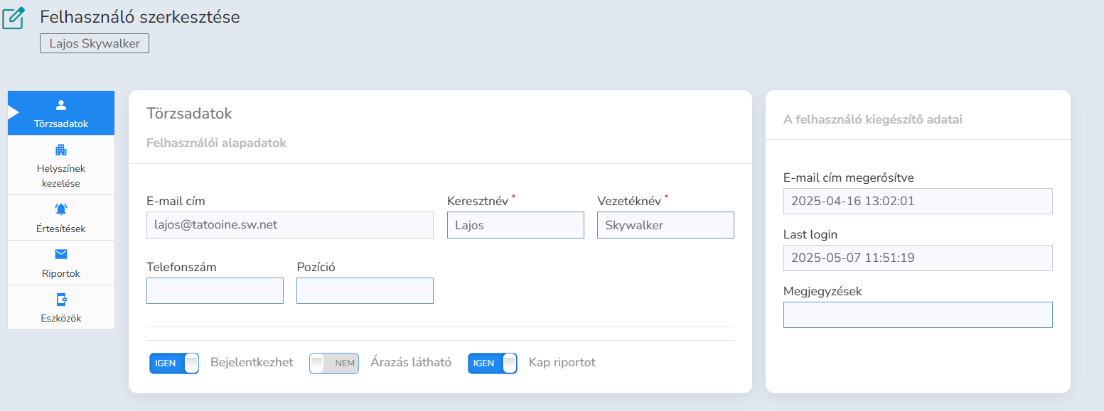Click into the Keresztnév field
The width and height of the screenshot is (1104, 411).
point(515,225)
